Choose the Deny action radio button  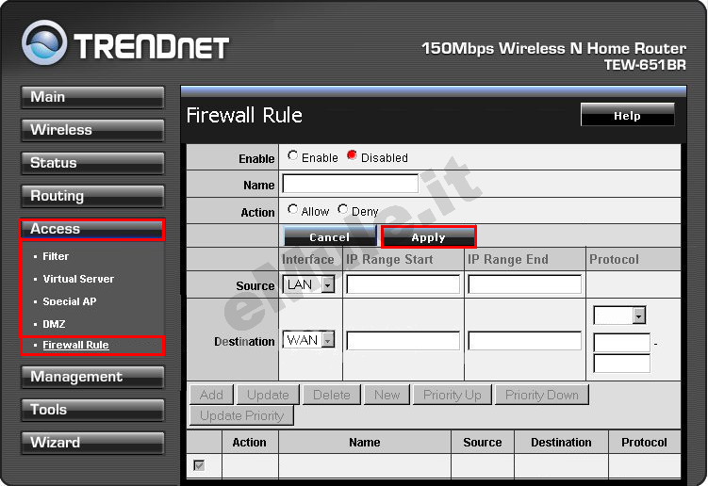coord(343,209)
